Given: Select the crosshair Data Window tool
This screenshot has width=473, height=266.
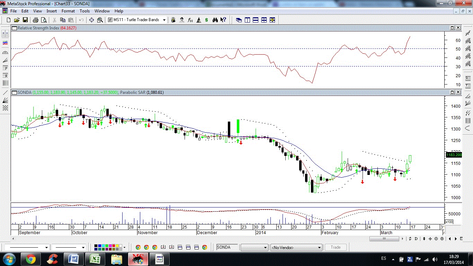Looking at the screenshot, I should pyautogui.click(x=92, y=20).
